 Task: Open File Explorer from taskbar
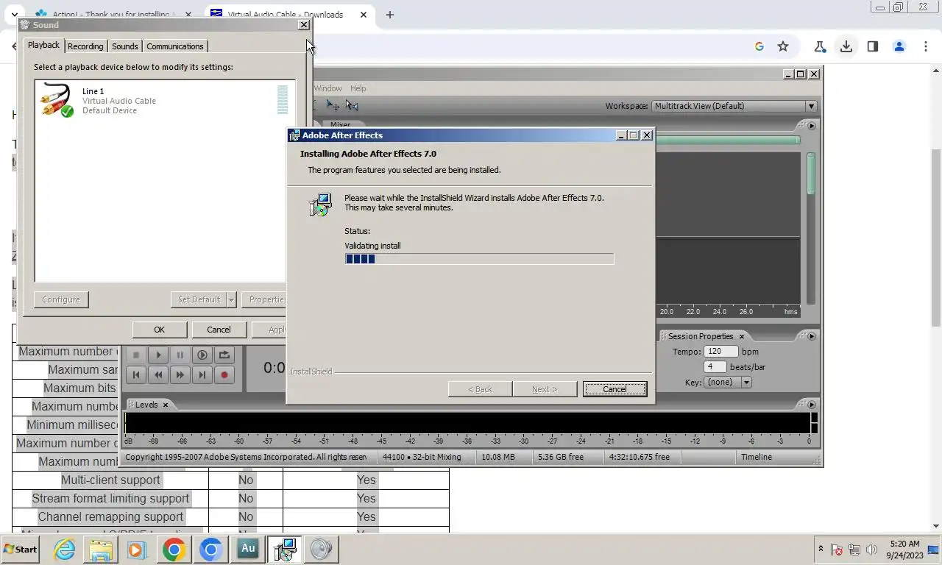(x=101, y=549)
